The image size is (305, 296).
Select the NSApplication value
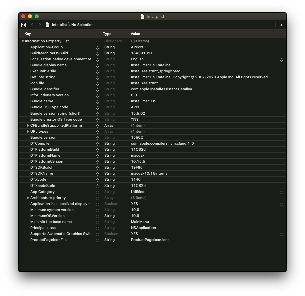pos(143,228)
